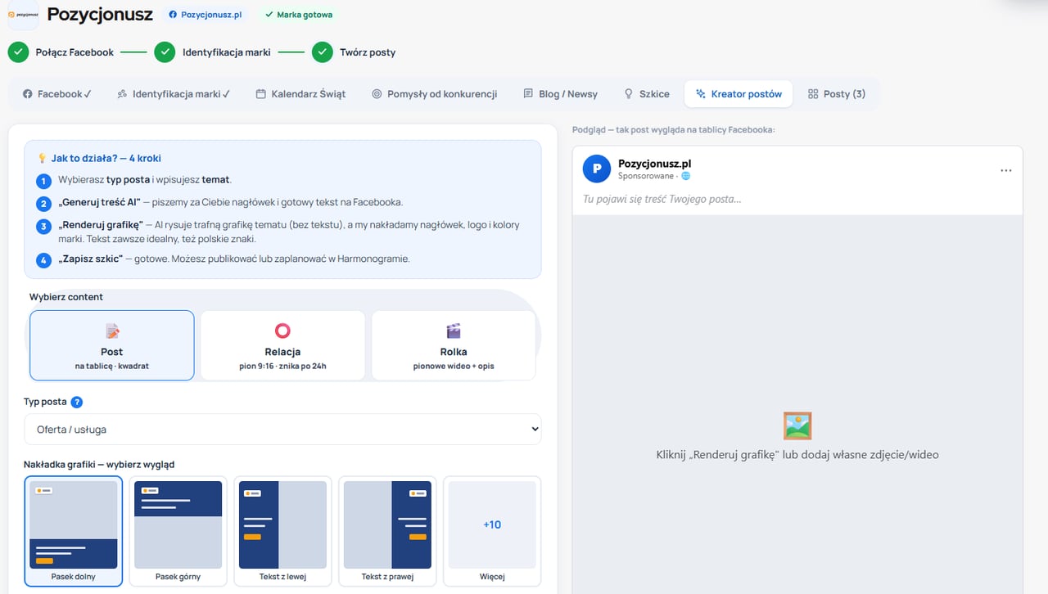Open the "Kalendarz Świąt" tab
This screenshot has width=1048, height=594.
pyautogui.click(x=300, y=94)
